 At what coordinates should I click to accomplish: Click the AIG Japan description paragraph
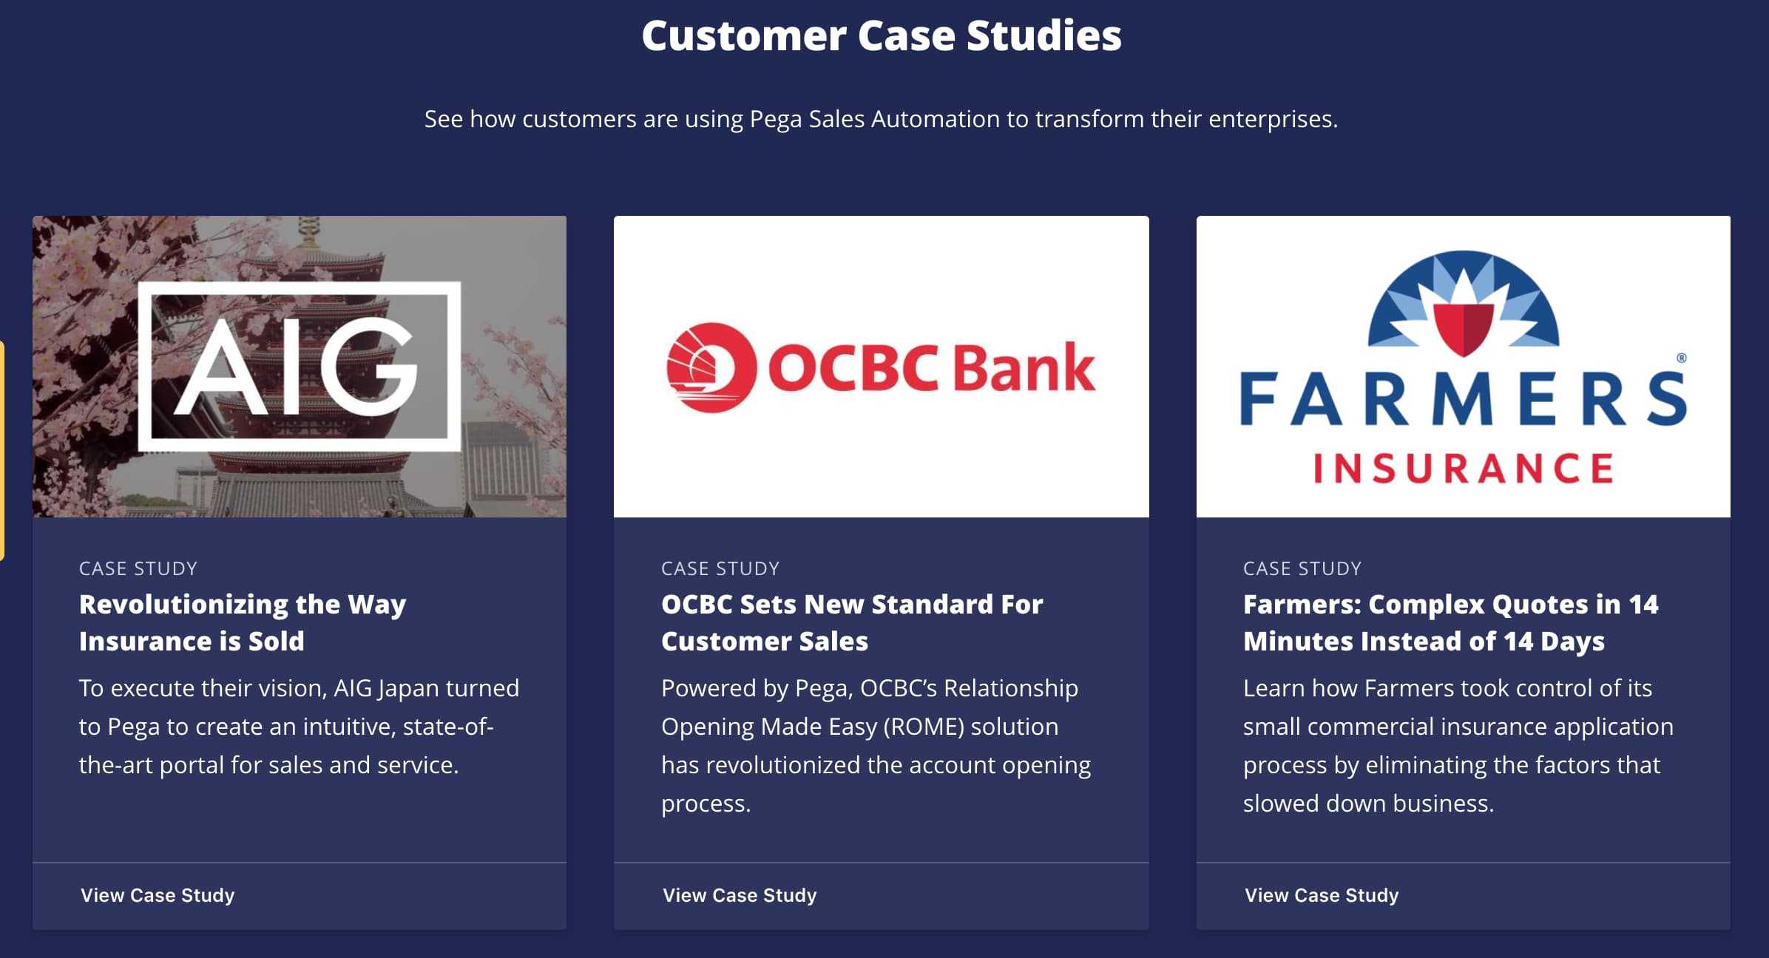click(299, 726)
